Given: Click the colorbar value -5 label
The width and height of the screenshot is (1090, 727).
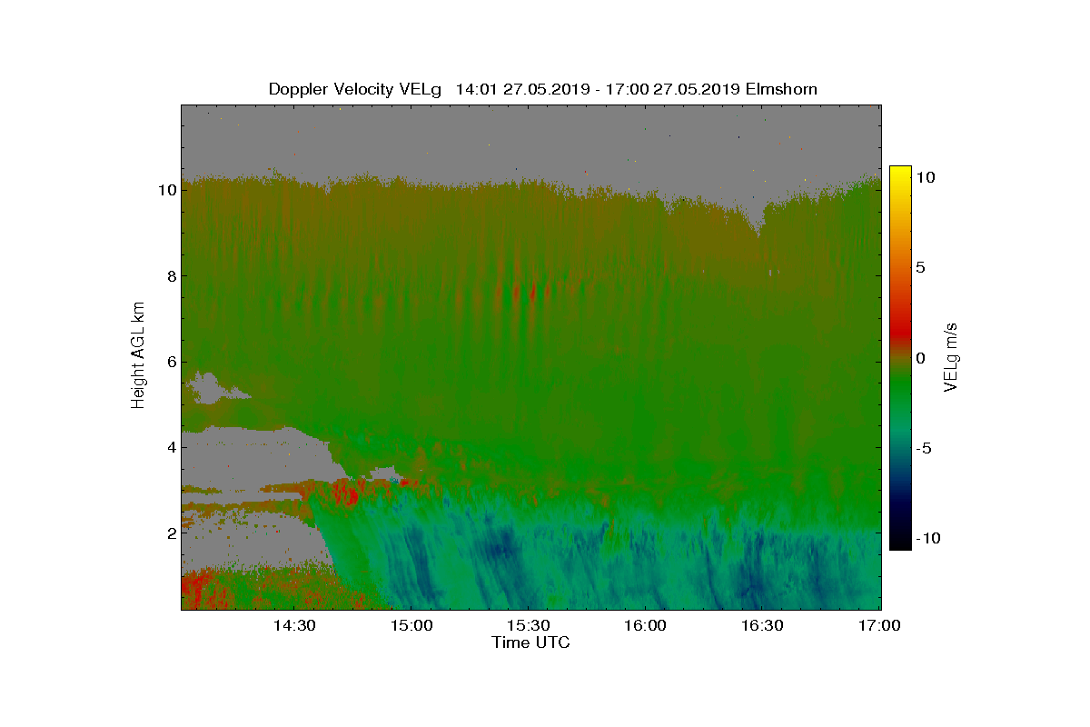Looking at the screenshot, I should [923, 448].
